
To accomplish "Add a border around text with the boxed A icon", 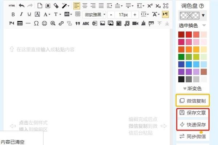I will point(37,14).
